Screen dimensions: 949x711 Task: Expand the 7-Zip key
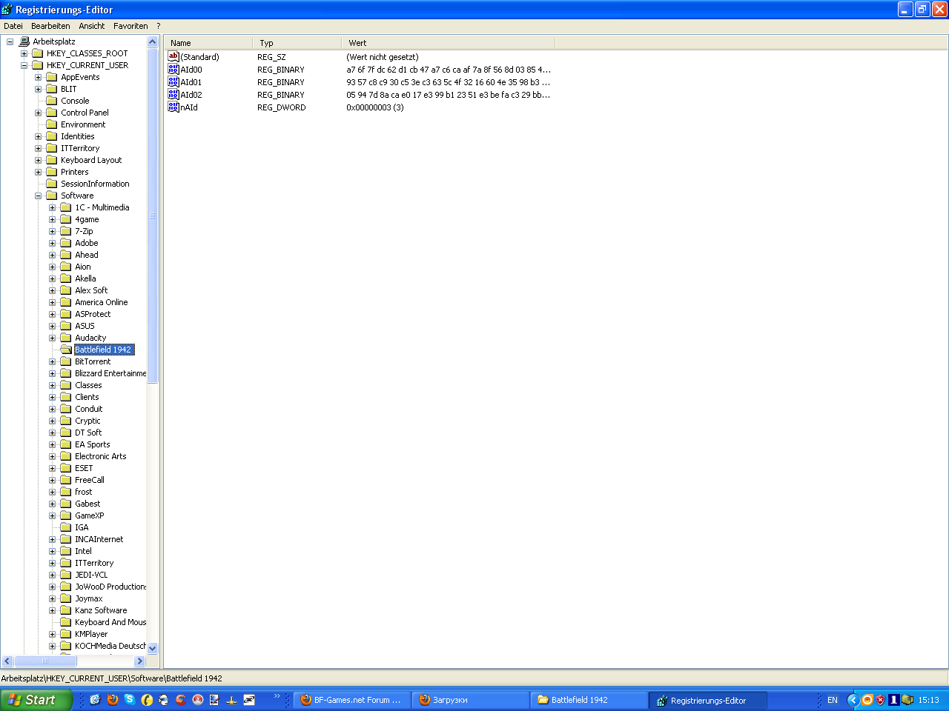coord(52,231)
